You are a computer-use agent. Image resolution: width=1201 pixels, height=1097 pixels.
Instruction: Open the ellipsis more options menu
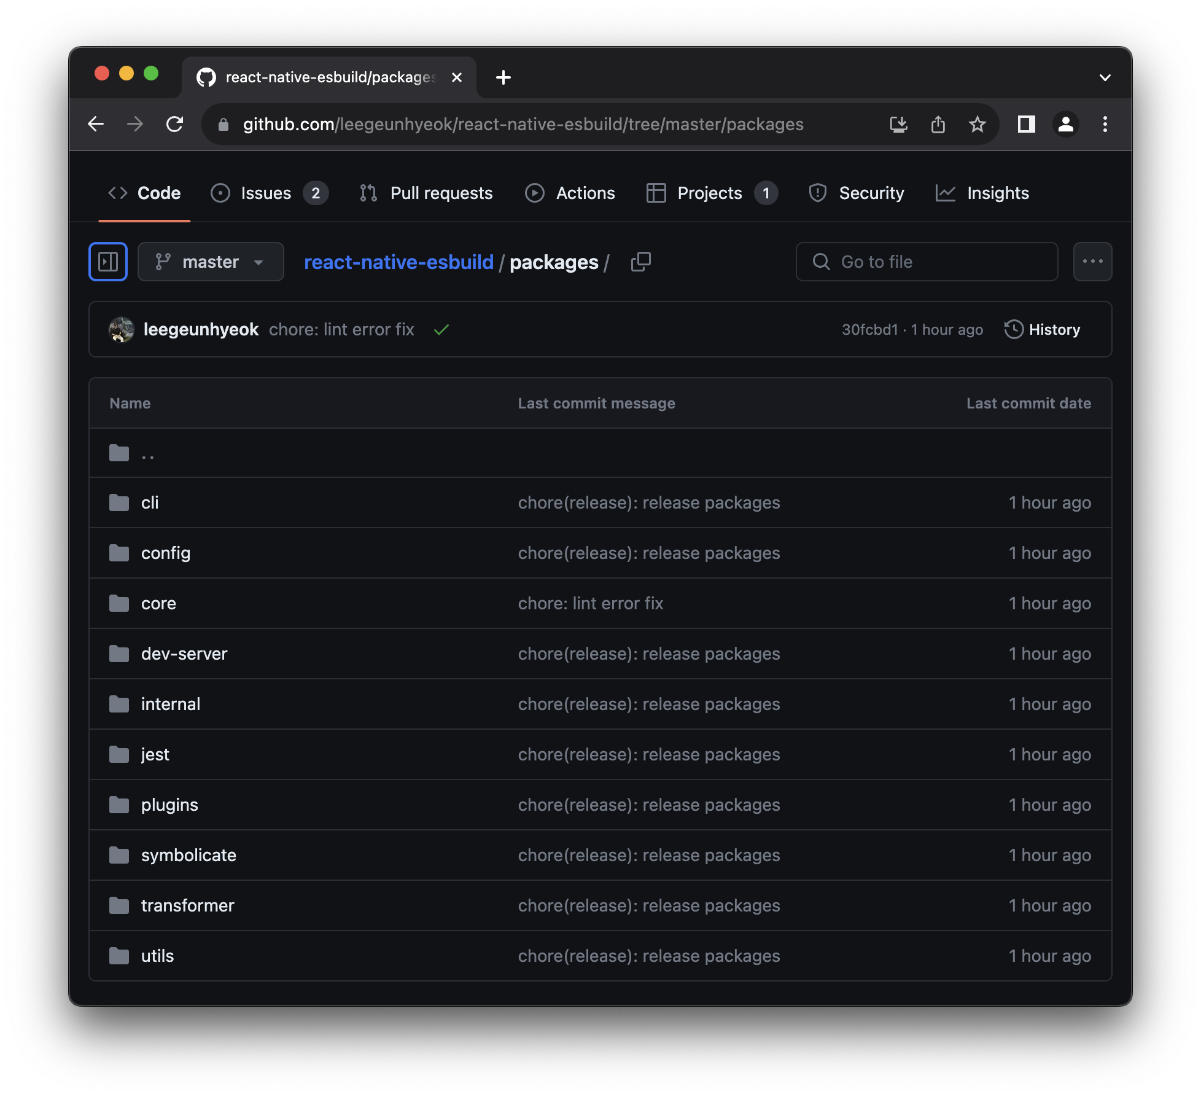point(1093,261)
